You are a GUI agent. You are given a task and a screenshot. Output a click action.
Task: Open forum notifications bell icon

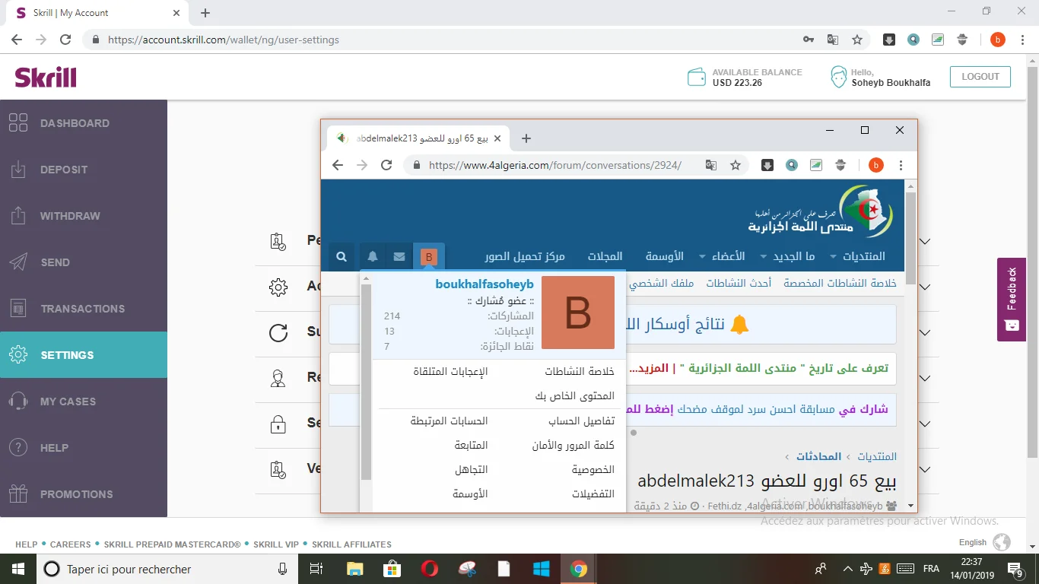[373, 257]
